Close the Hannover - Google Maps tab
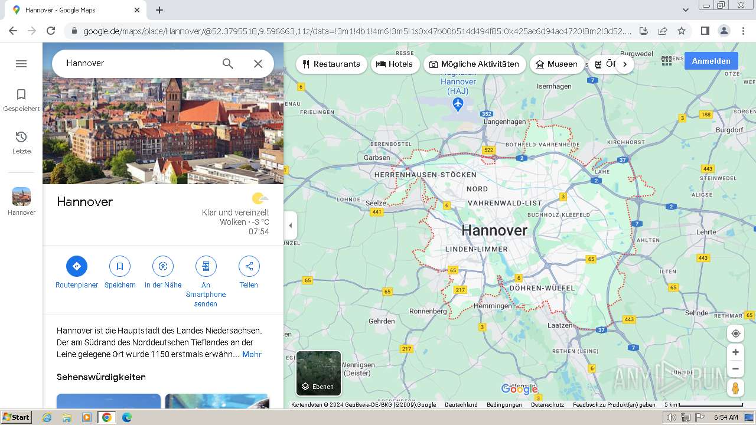Image resolution: width=756 pixels, height=425 pixels. coord(137,10)
